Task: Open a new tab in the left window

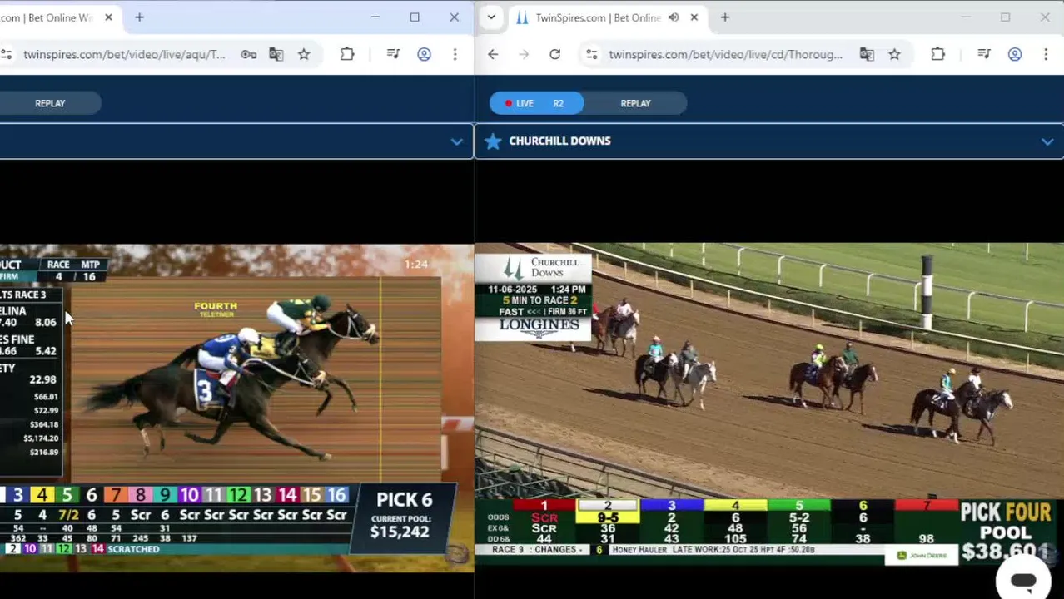Action: tap(140, 17)
